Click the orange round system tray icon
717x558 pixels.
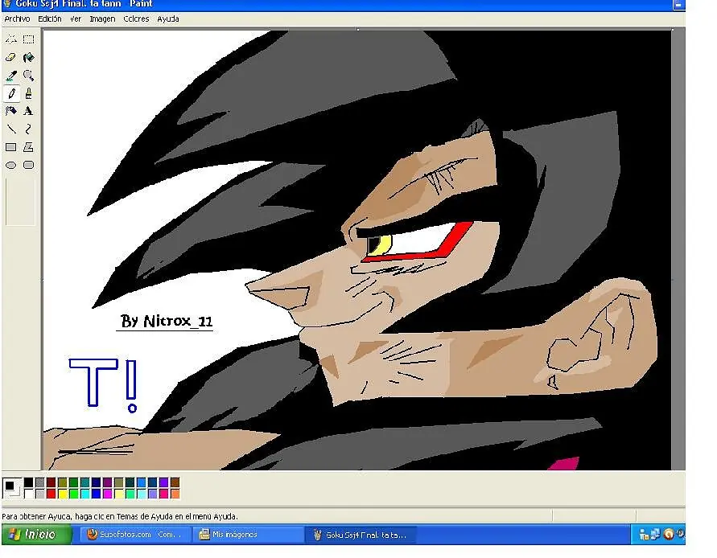[668, 534]
